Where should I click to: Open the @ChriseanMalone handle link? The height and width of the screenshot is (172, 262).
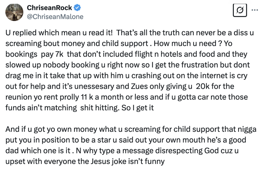55,17
